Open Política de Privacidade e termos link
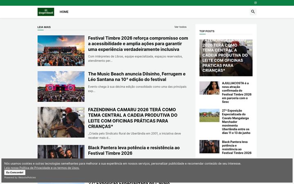 click(42, 168)
